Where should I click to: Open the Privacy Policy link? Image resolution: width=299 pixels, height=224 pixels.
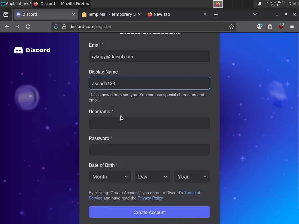150,198
